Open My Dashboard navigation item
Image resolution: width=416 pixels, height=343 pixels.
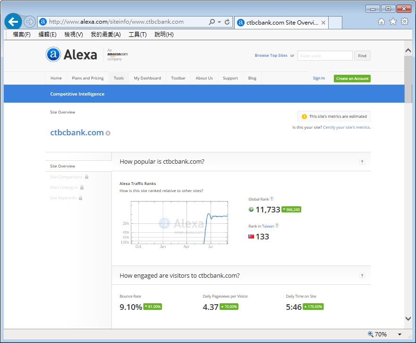click(147, 78)
